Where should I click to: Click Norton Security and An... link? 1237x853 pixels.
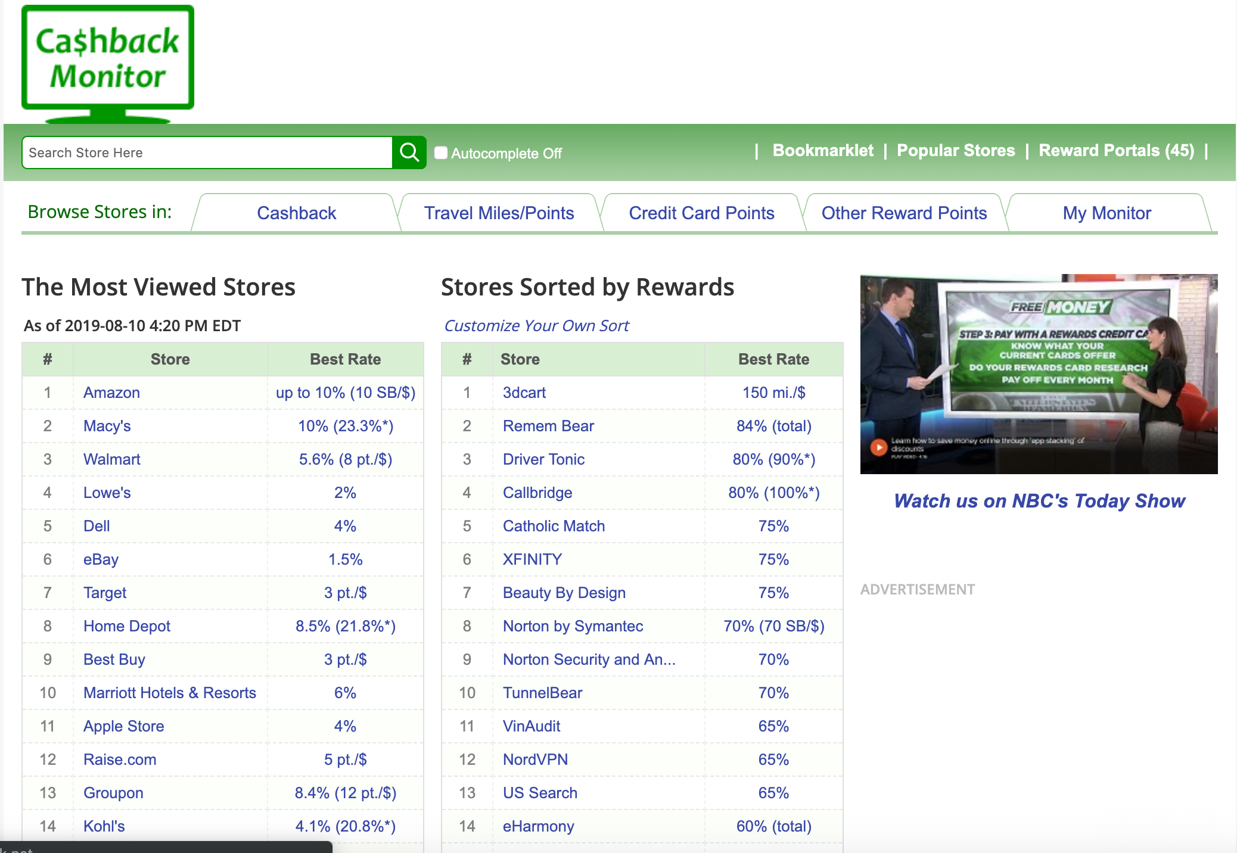(x=589, y=659)
